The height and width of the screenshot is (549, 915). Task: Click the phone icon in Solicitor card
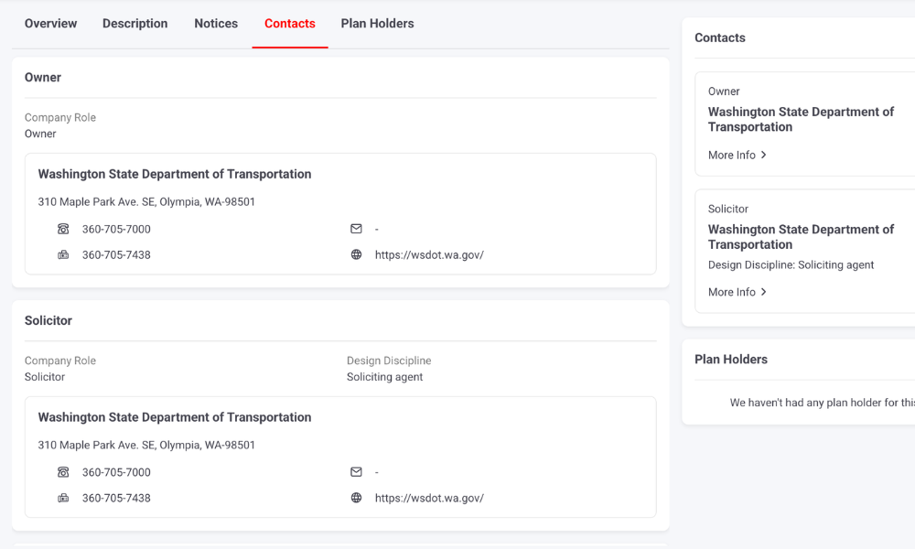[x=63, y=472]
